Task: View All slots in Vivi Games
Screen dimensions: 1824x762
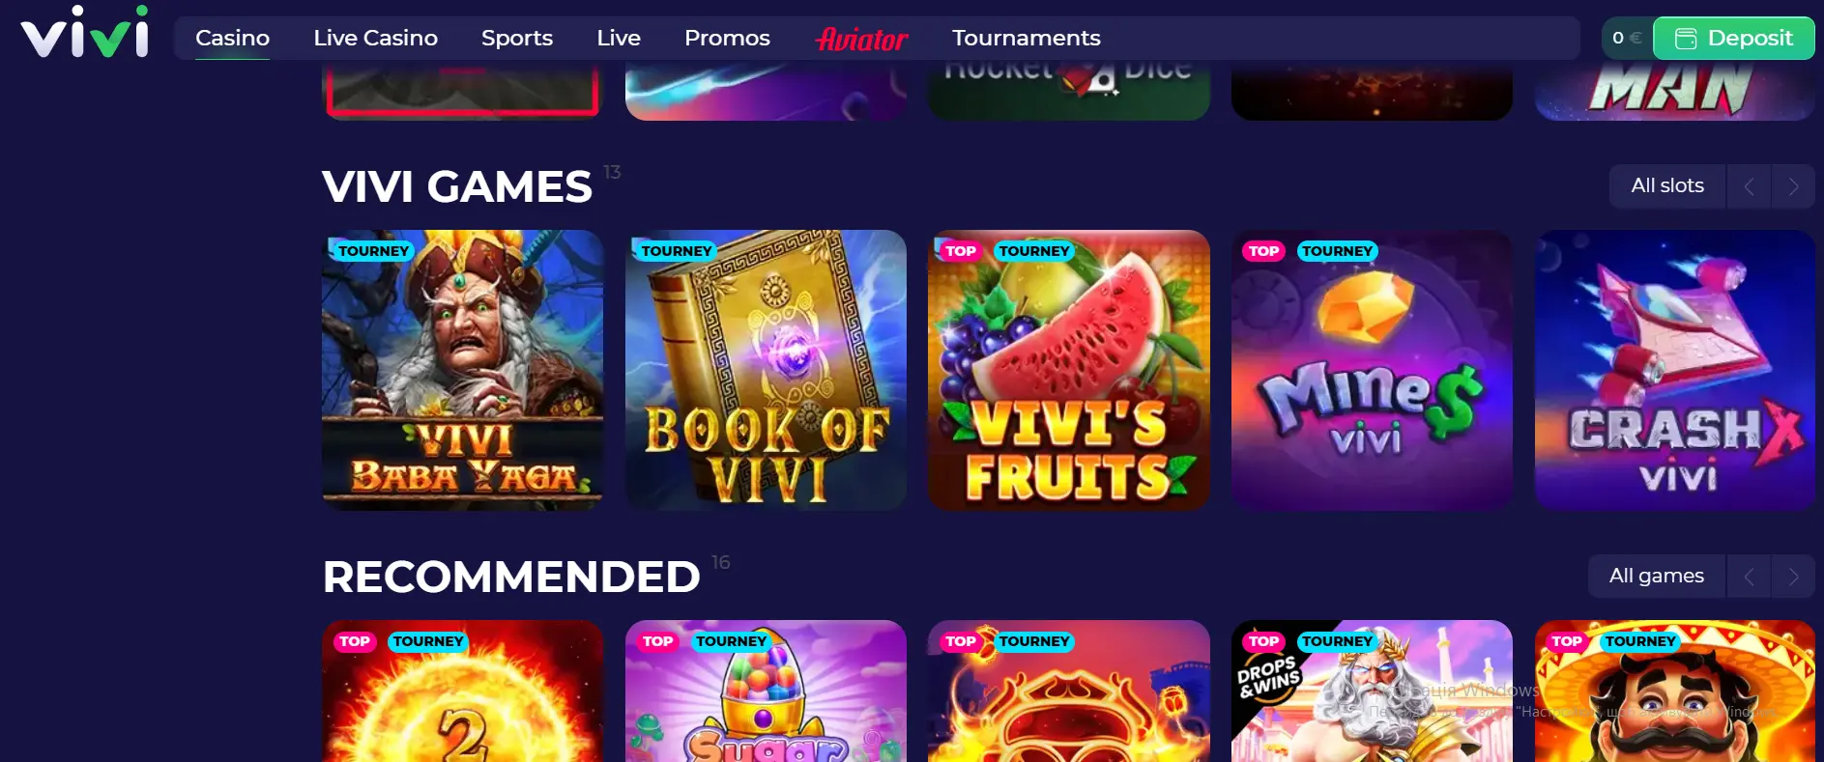Action: pos(1667,186)
